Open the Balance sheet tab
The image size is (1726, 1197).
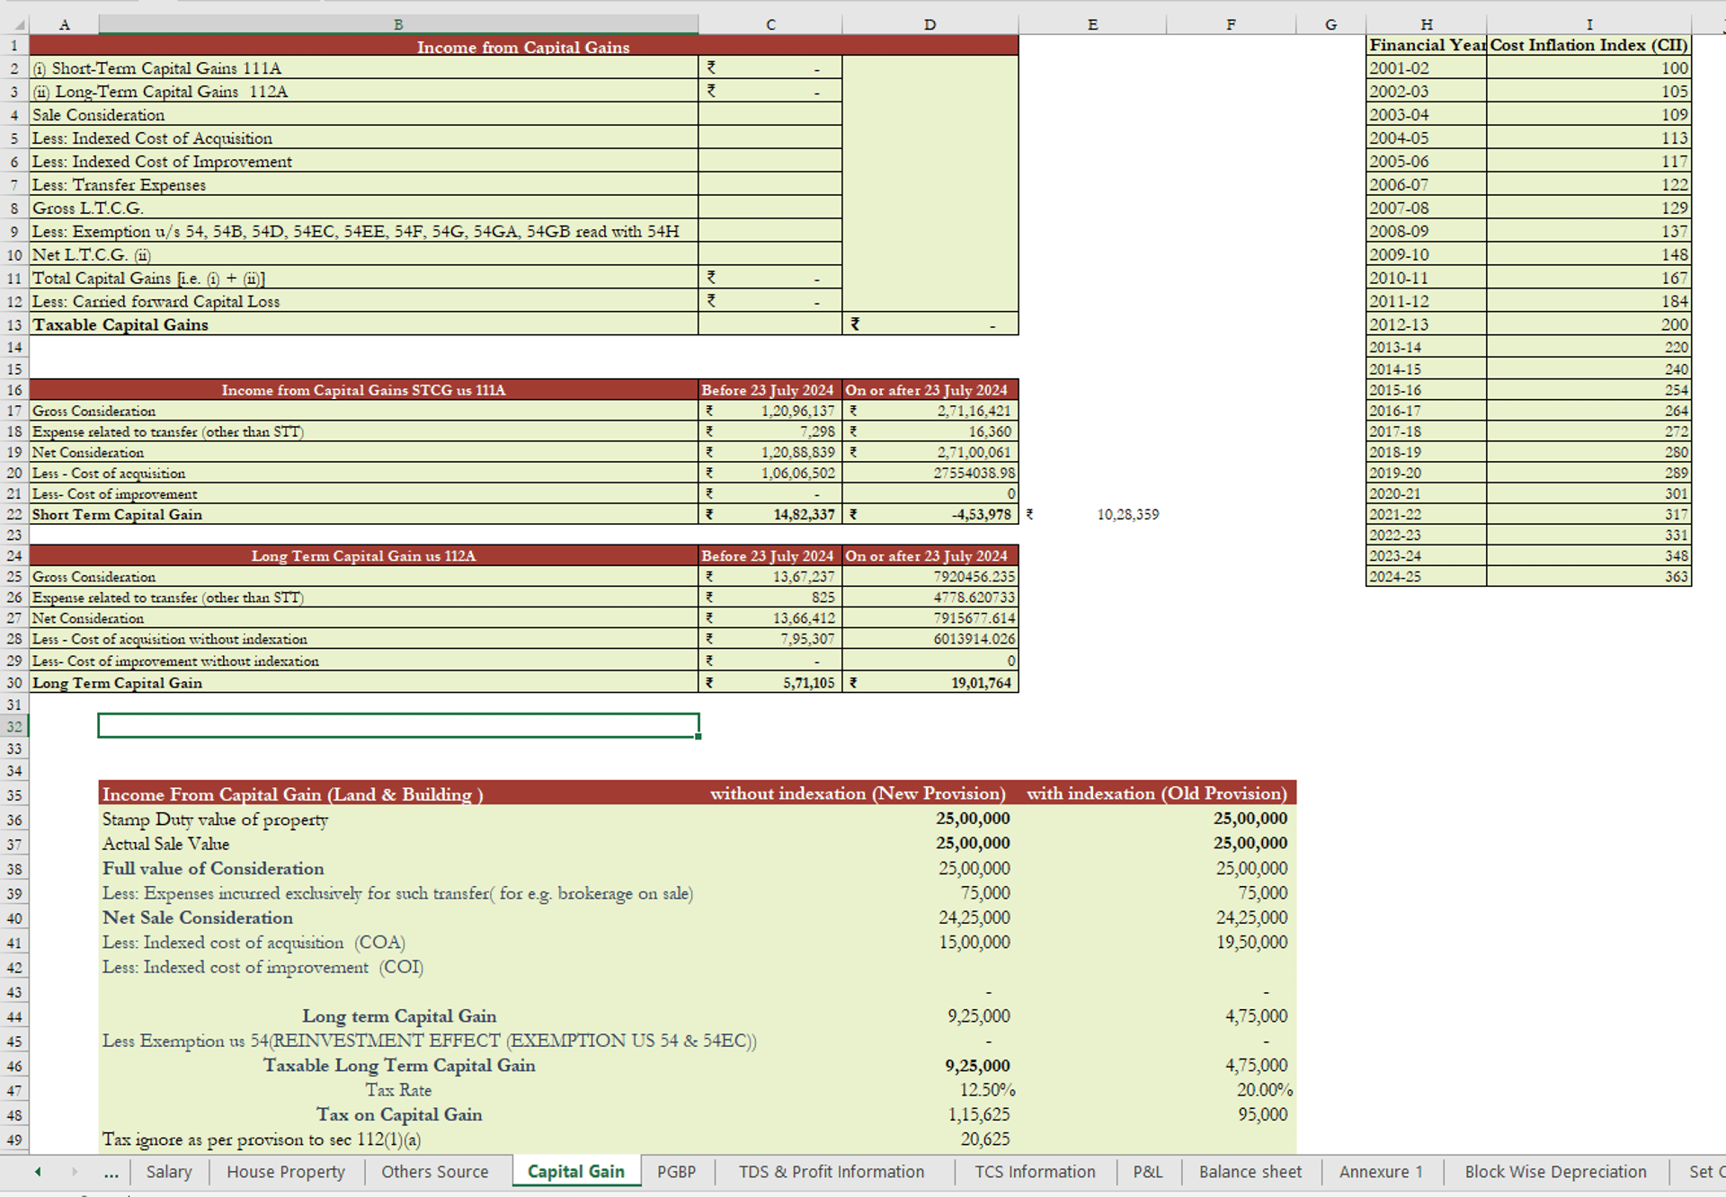pyautogui.click(x=1250, y=1172)
